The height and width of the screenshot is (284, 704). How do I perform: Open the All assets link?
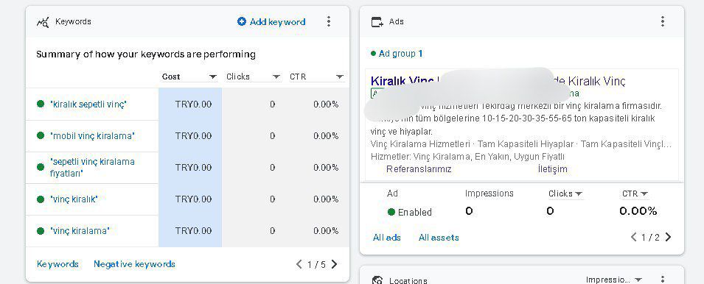pyautogui.click(x=439, y=238)
